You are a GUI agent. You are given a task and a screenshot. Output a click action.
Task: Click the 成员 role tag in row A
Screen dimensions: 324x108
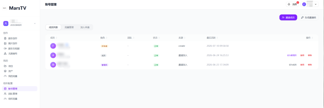(x=103, y=56)
